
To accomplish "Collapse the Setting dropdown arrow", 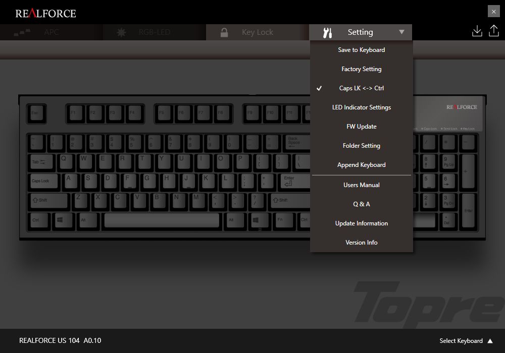I will (401, 32).
